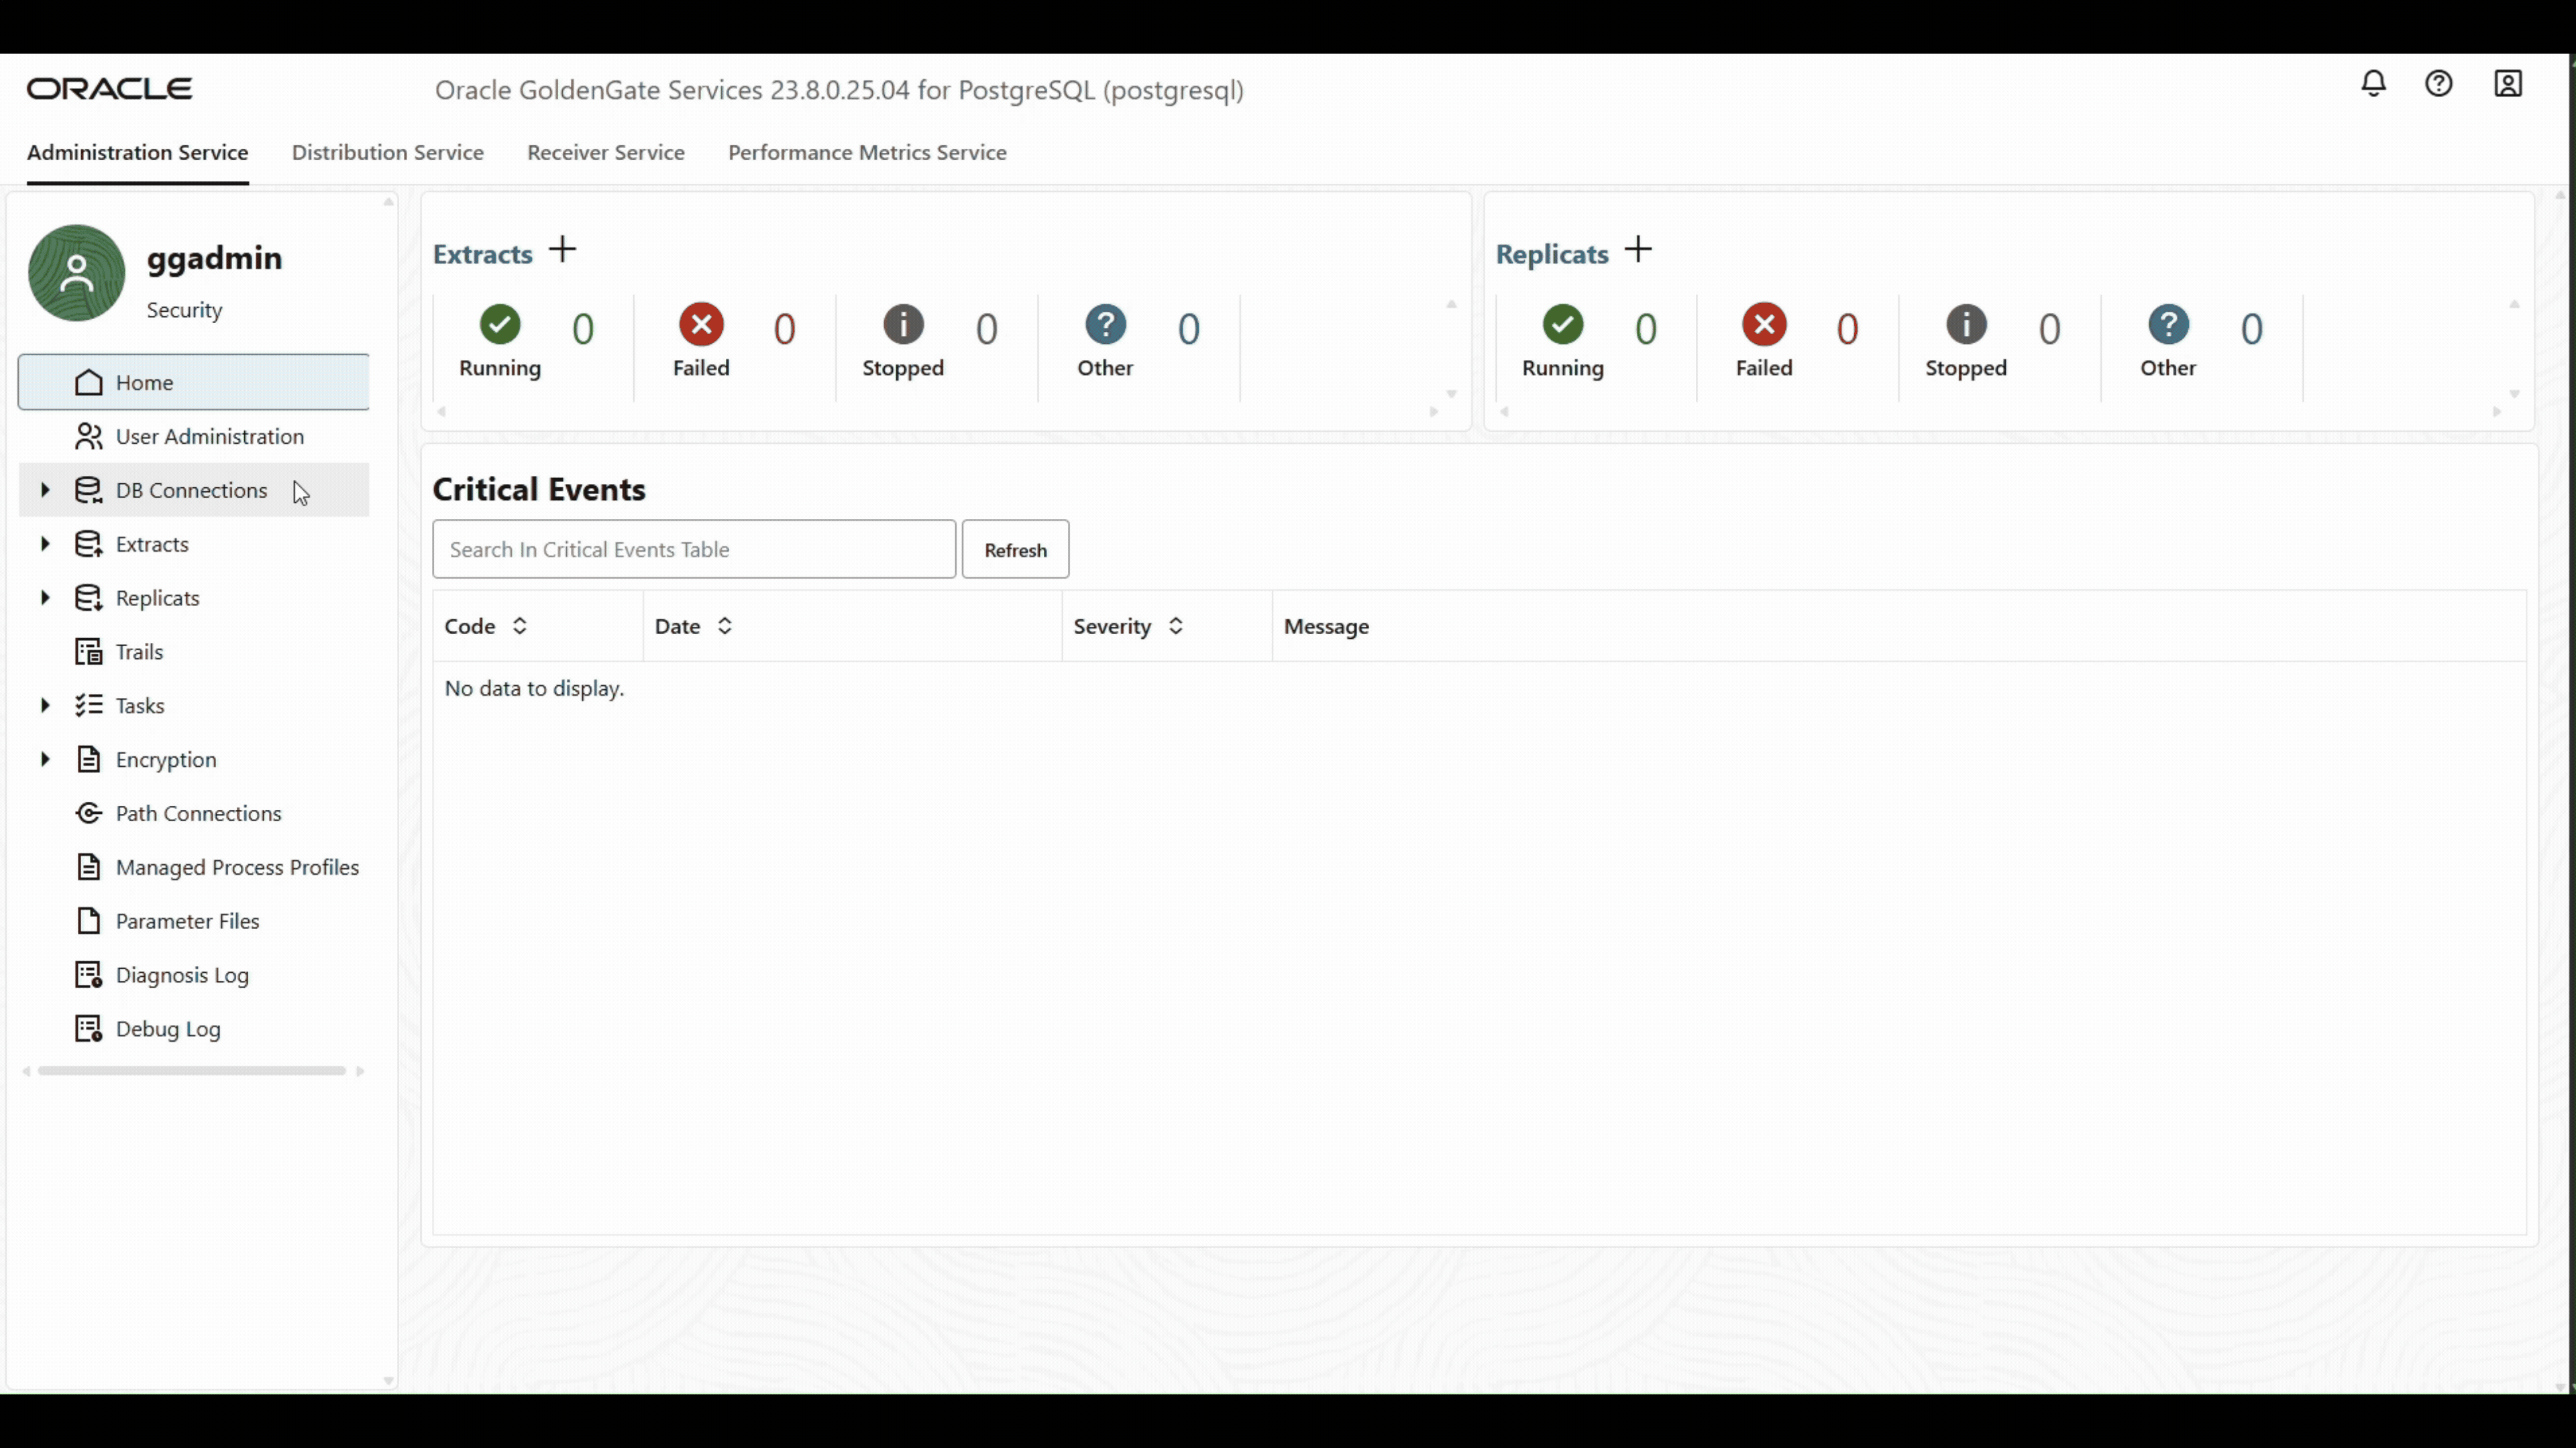Switch to the Distribution Service tab

(387, 152)
